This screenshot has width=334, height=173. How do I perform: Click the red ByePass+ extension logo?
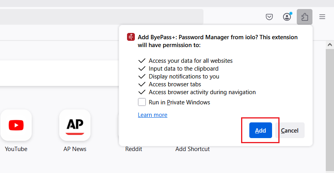(131, 37)
